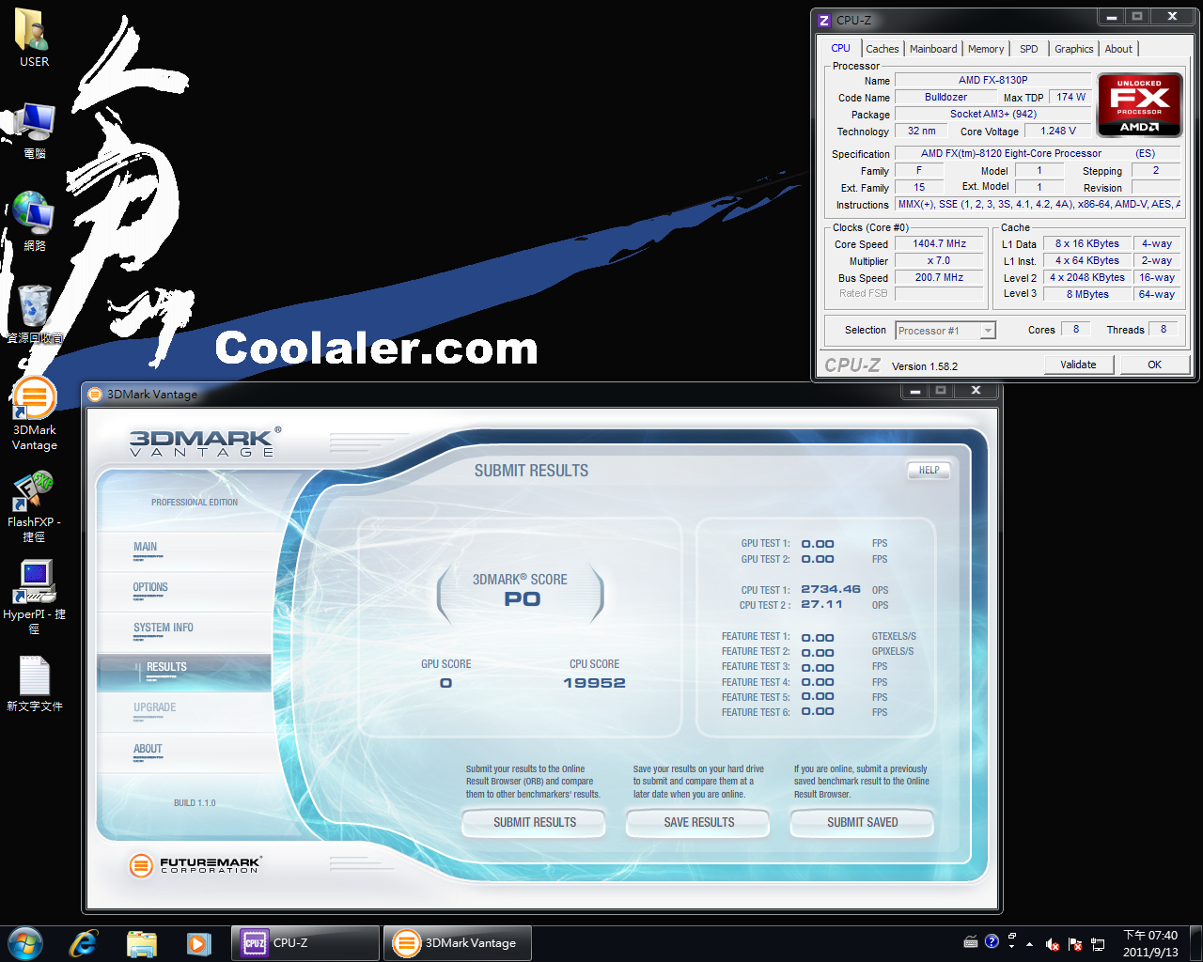Launch the HyperPI desktop shortcut
This screenshot has width=1203, height=962.
tap(34, 597)
